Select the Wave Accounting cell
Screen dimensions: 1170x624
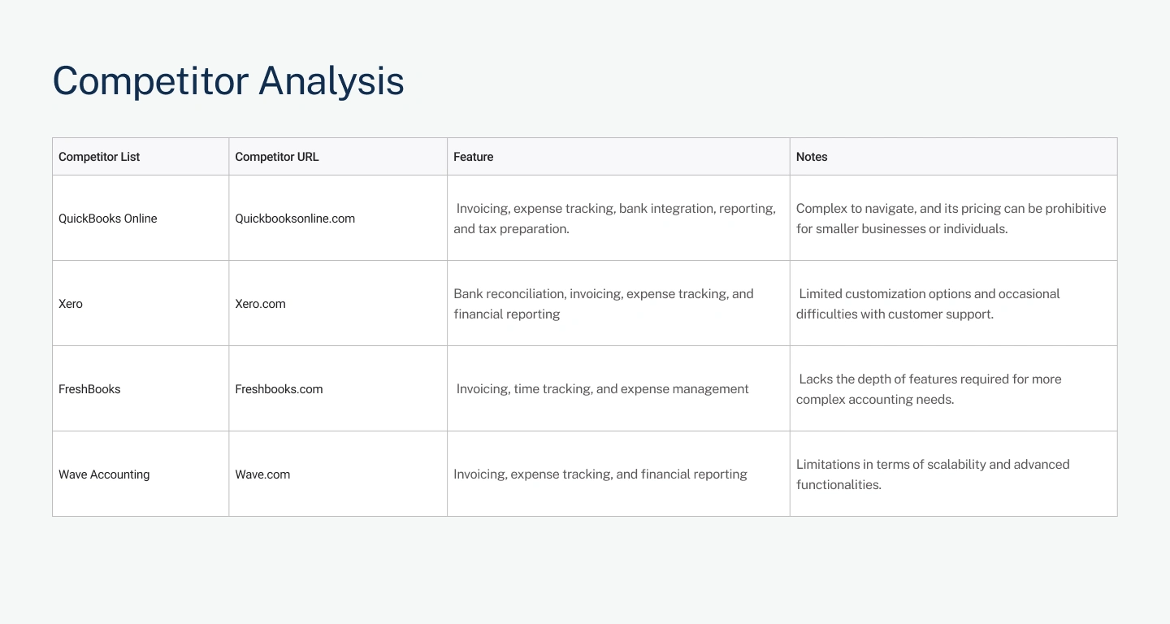click(x=104, y=474)
